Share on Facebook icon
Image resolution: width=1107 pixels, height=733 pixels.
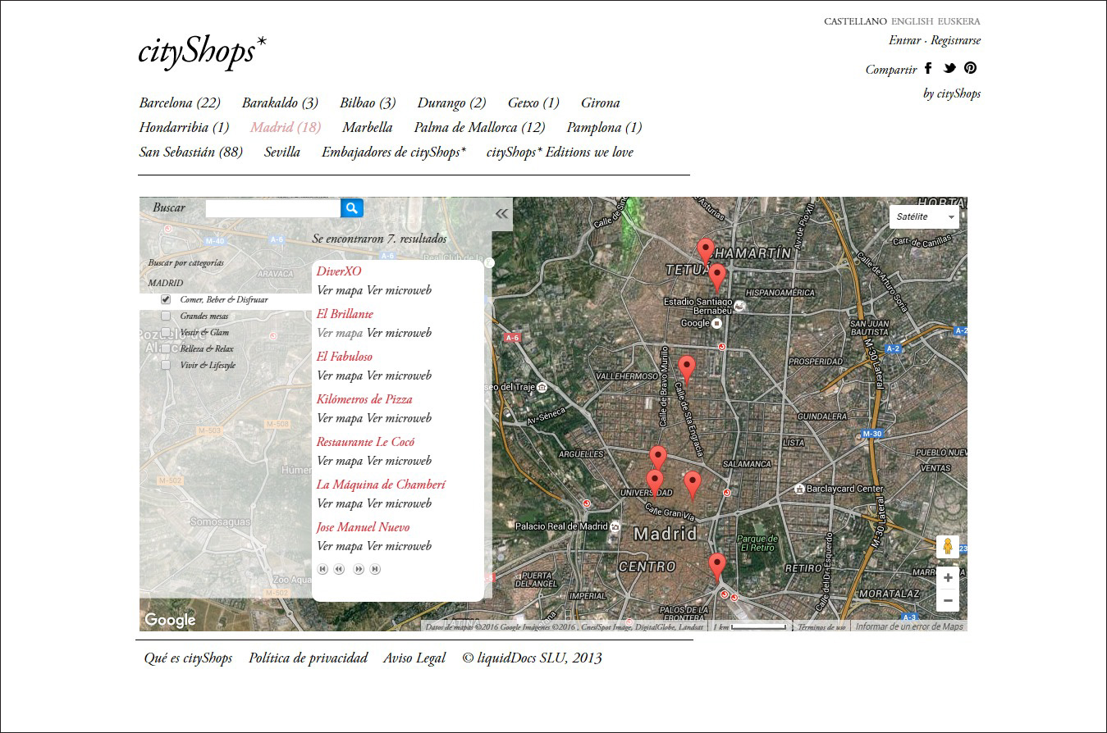[x=929, y=68]
